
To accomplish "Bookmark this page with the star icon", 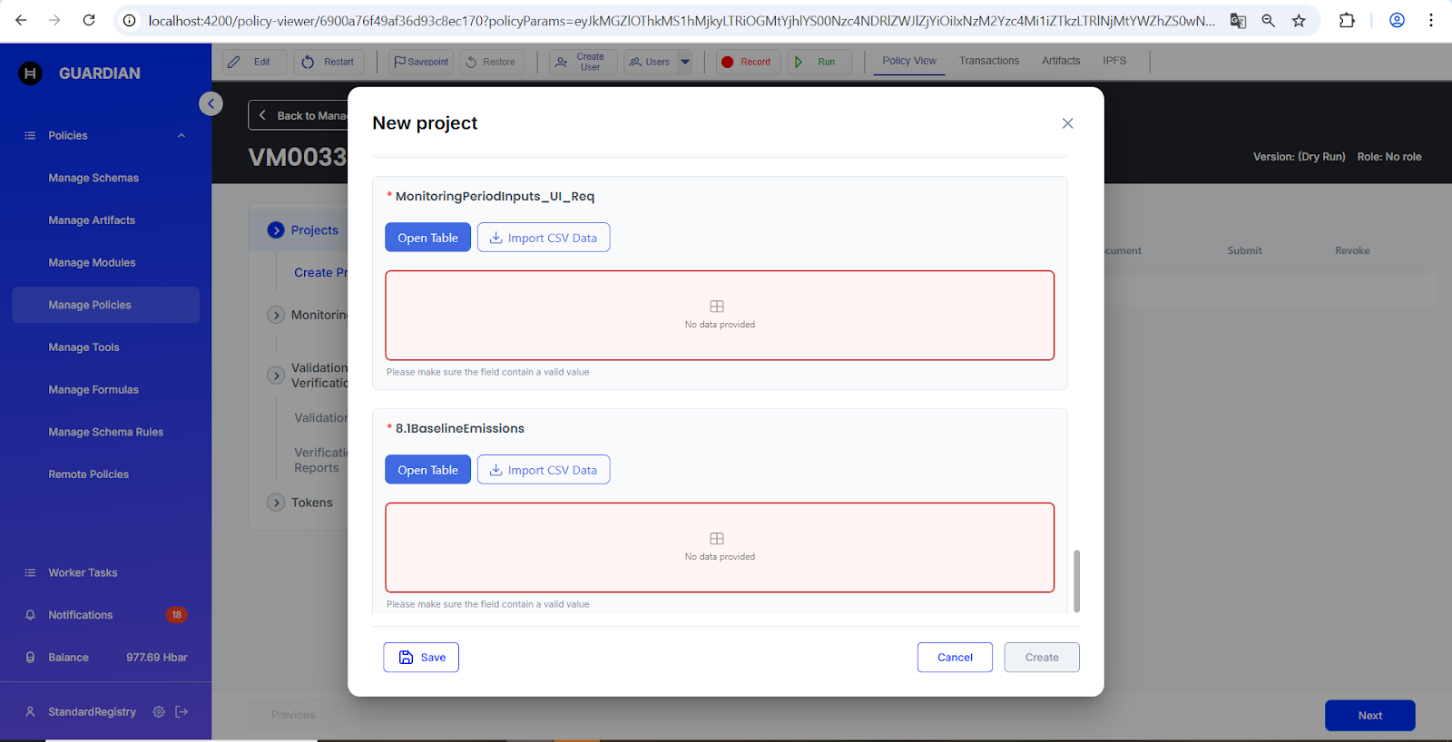I will [1299, 20].
